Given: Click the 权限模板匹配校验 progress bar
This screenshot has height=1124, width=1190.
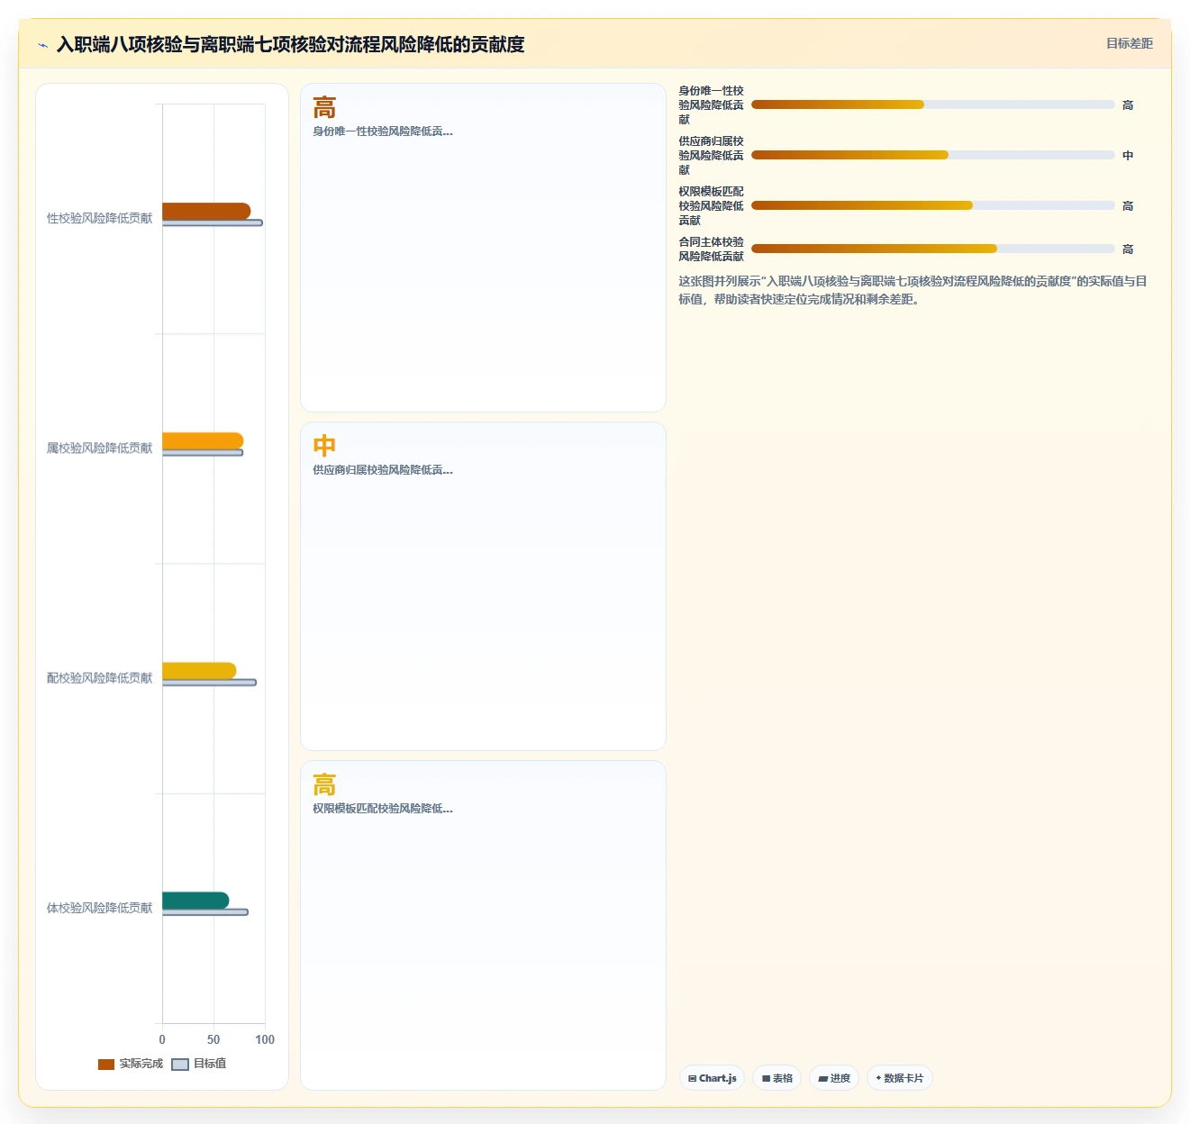Looking at the screenshot, I should [932, 205].
